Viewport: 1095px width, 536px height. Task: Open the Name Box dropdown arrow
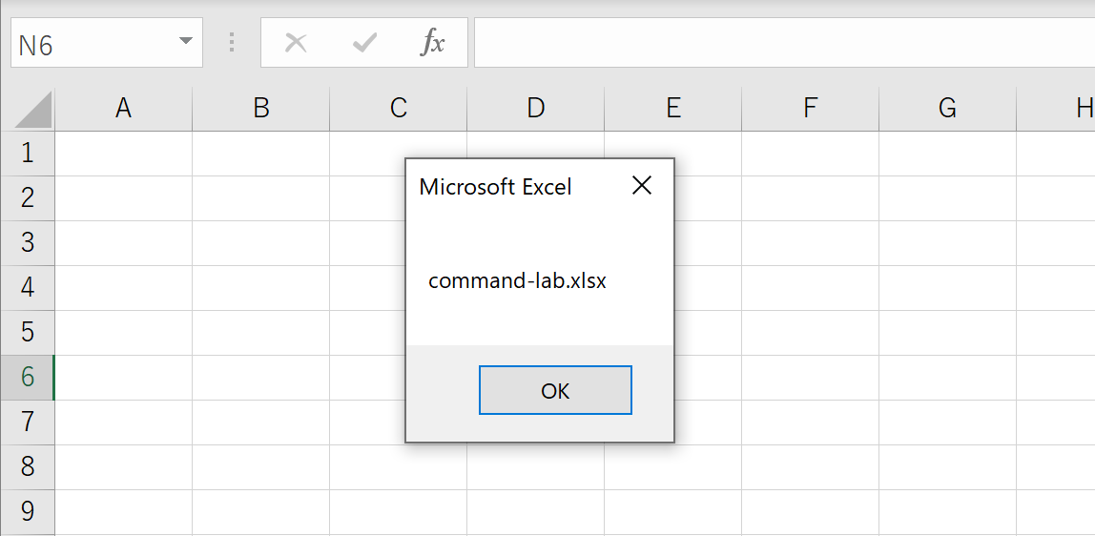click(x=186, y=41)
